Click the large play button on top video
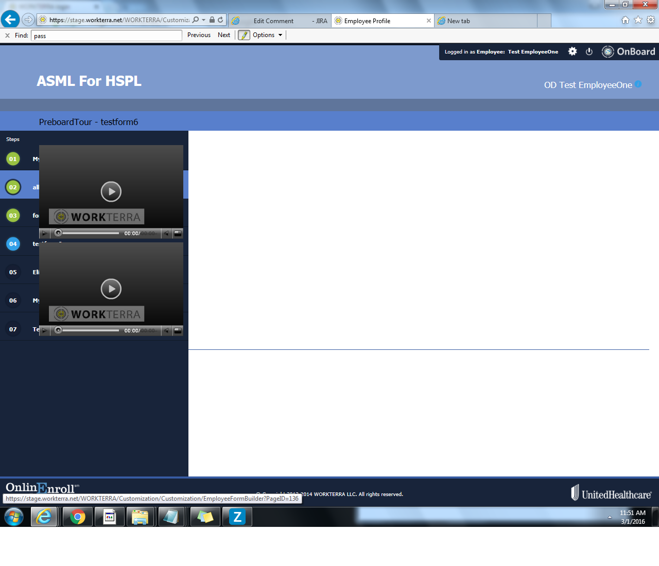Viewport: 659px width, 566px height. point(111,191)
